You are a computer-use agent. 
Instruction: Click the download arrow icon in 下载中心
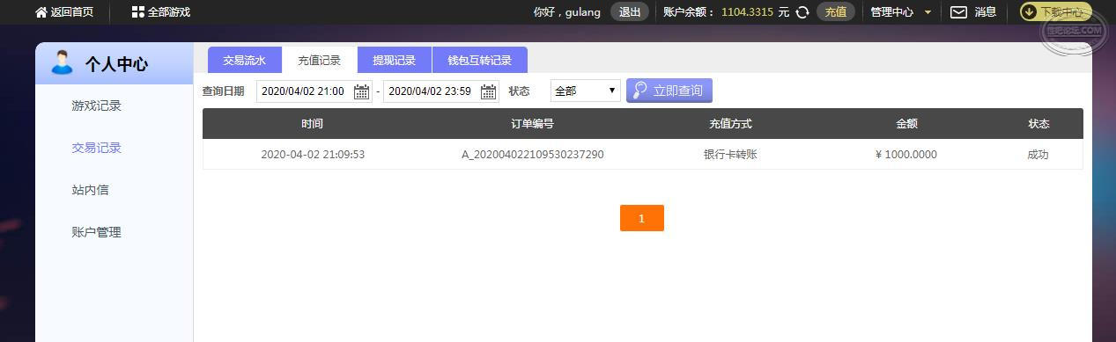coord(1029,12)
